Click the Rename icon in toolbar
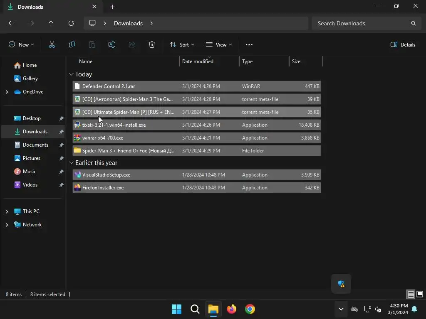This screenshot has width=426, height=319. coord(112,45)
